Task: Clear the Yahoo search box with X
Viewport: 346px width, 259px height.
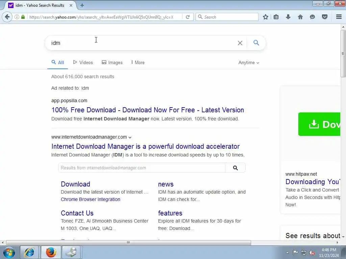Action: click(240, 43)
